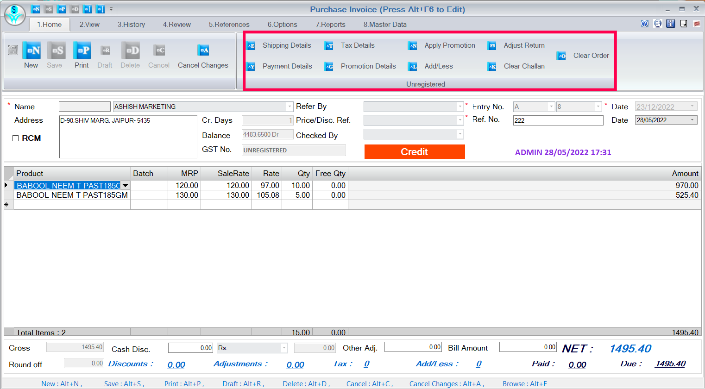Screen dimensions: 705x389
Task: Switch to the 8.Master Data tab
Action: coord(385,25)
